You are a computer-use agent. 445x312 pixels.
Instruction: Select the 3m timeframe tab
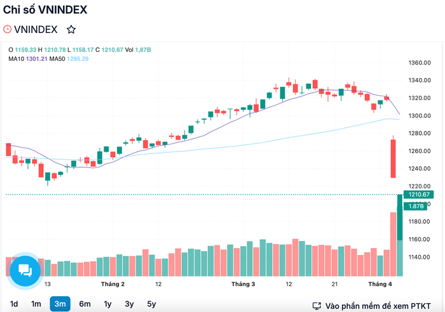(x=60, y=304)
